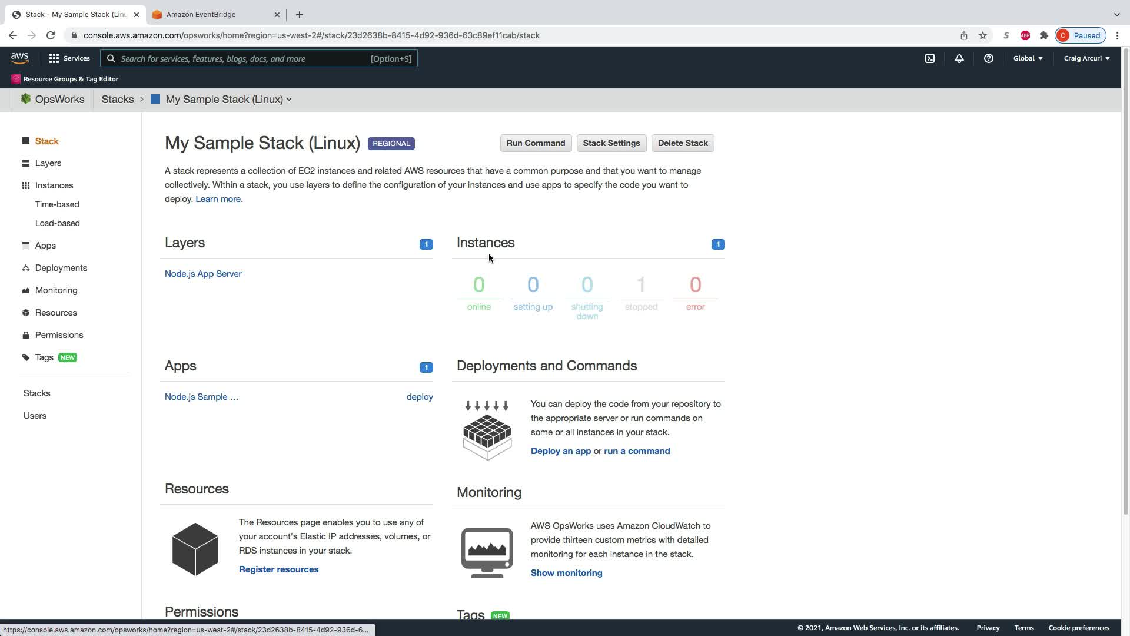Switch to the Amazon EventBridge tab

(x=201, y=15)
